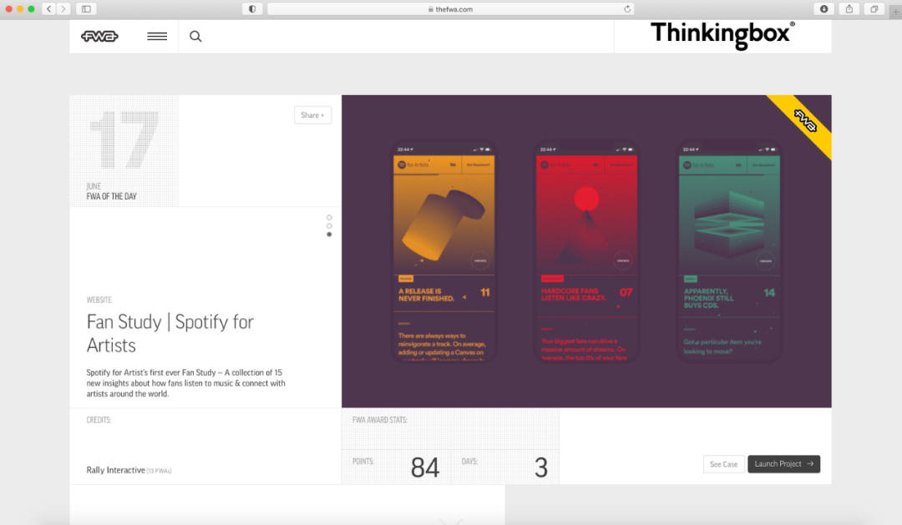
Task: Open a new Safari tab
Action: pyautogui.click(x=895, y=13)
